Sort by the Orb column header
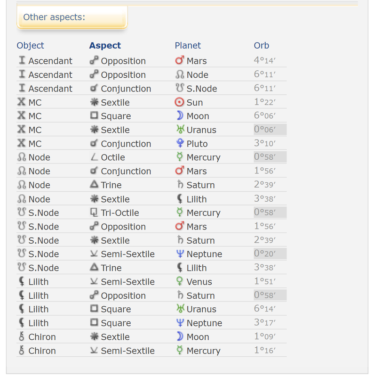Viewport: 381px width, 377px height. tap(262, 46)
